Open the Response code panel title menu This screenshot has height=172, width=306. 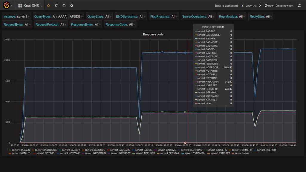[153, 34]
